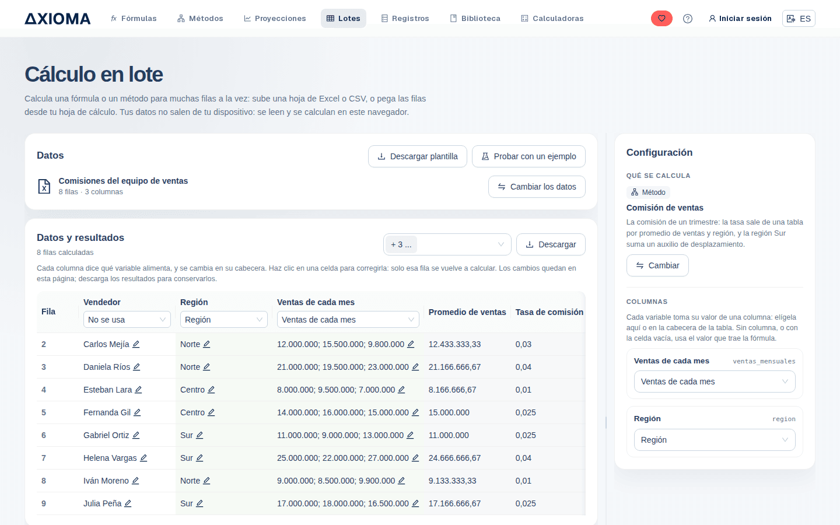This screenshot has height=525, width=840.
Task: Select the Lotes nav tab
Action: click(x=344, y=19)
